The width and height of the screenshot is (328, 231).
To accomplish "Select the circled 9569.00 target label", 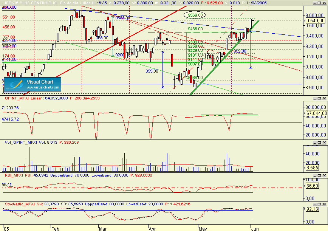I will (x=195, y=15).
